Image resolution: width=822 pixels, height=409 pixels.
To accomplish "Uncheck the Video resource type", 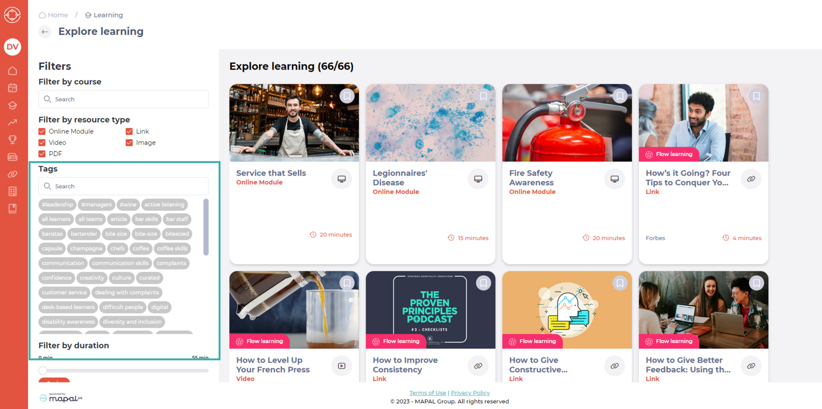I will [x=42, y=142].
